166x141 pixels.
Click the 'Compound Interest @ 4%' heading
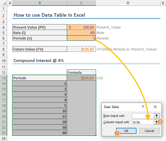pyautogui.click(x=39, y=61)
